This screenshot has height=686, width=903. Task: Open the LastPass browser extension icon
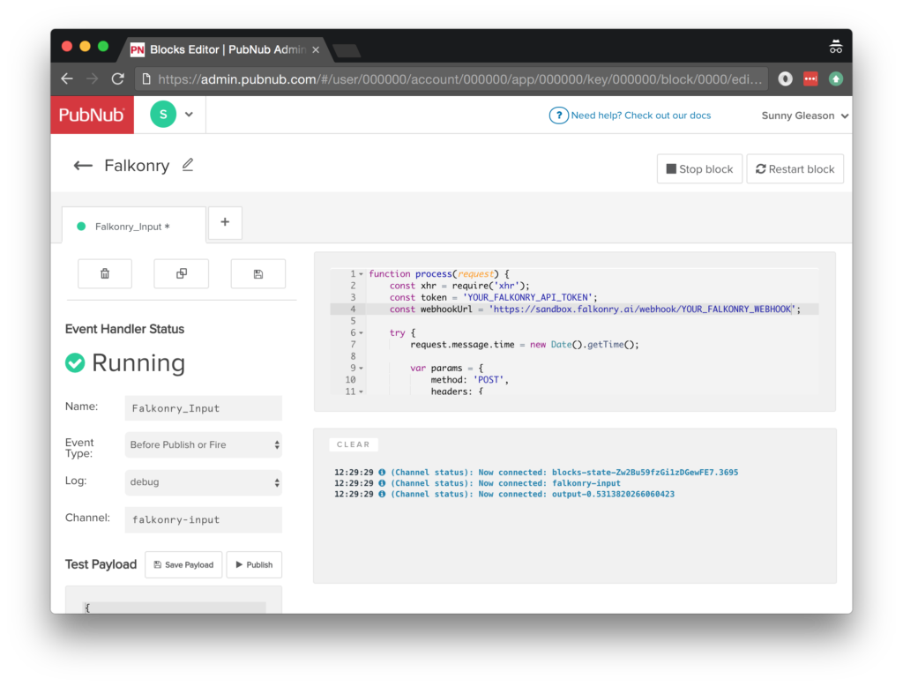point(810,78)
